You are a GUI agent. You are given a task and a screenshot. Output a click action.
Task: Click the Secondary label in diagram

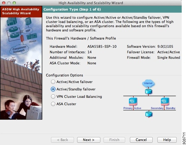[x=157, y=108]
